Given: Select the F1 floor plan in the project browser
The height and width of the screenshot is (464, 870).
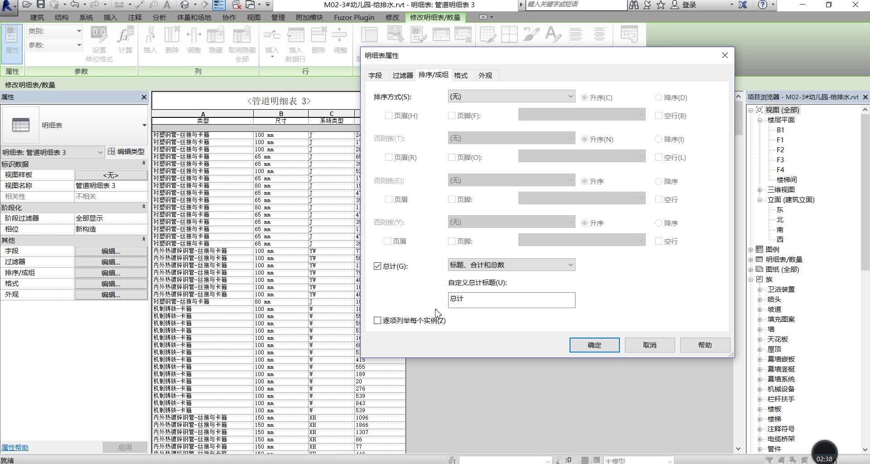Looking at the screenshot, I should pos(780,140).
